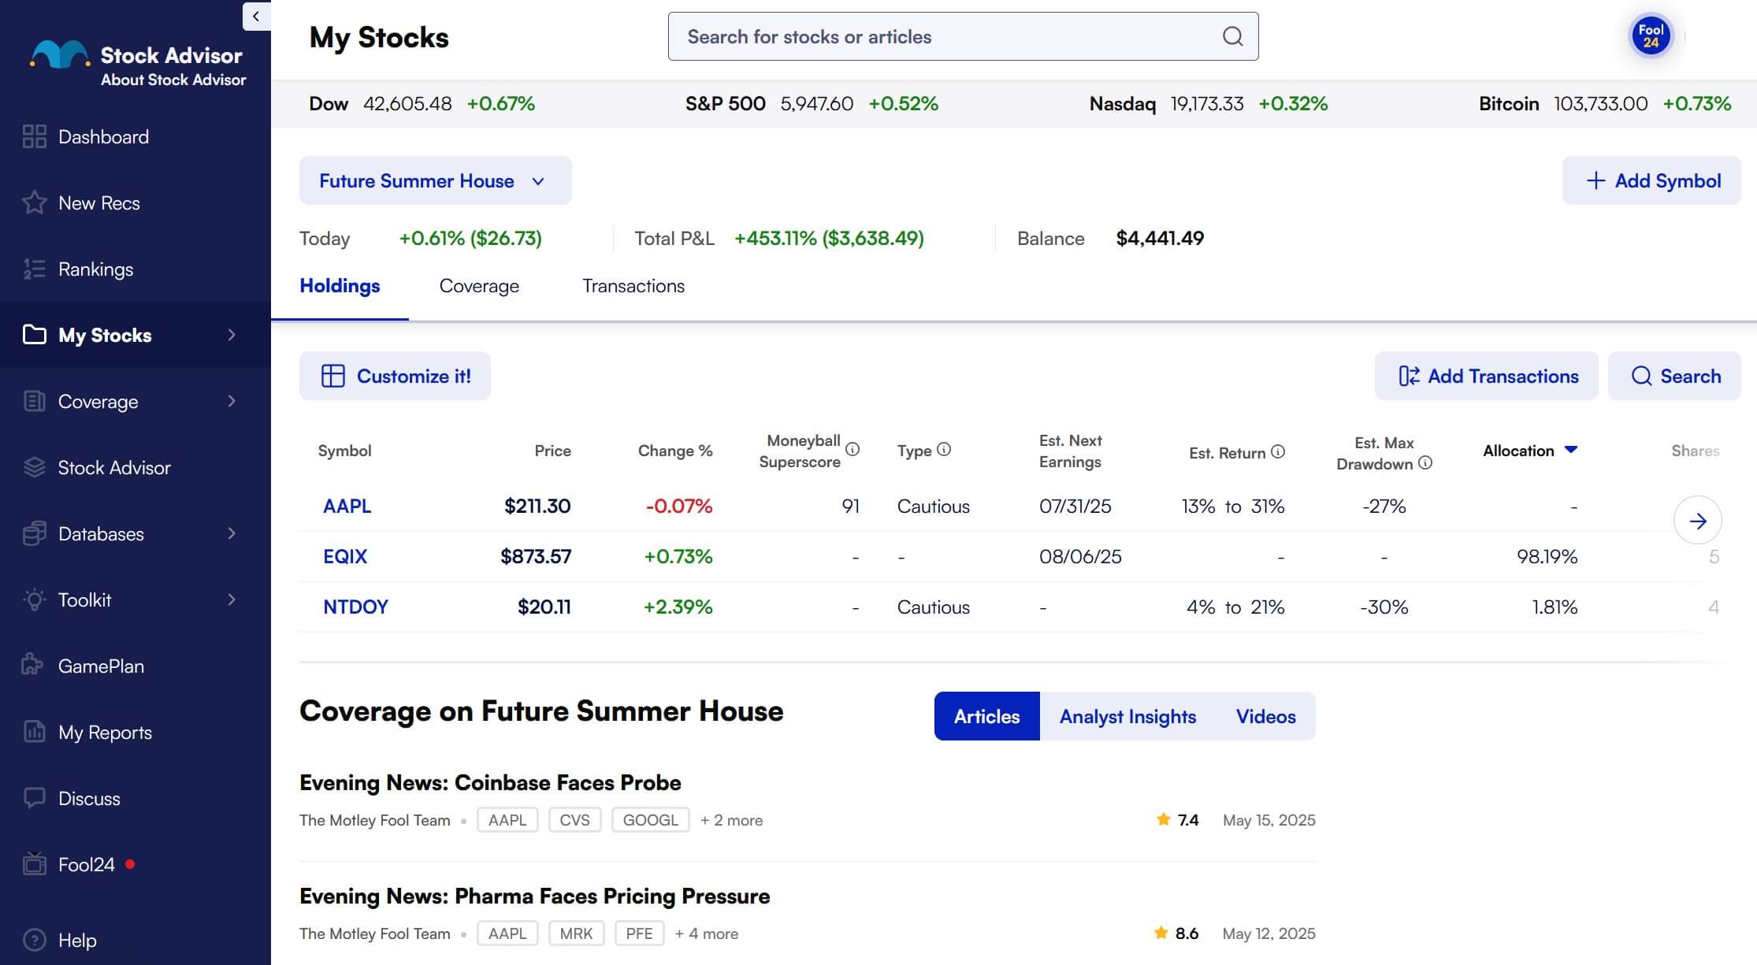Switch to the Transactions tab
The width and height of the screenshot is (1757, 965).
[633, 285]
